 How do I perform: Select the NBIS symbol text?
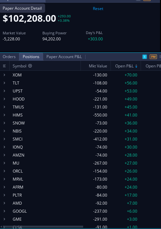[17, 131]
